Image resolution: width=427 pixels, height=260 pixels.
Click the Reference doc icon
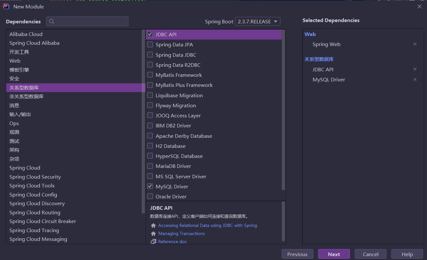(153, 242)
